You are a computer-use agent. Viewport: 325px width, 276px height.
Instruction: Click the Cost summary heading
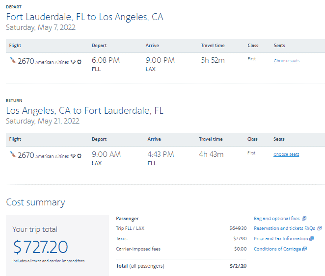tap(35, 202)
